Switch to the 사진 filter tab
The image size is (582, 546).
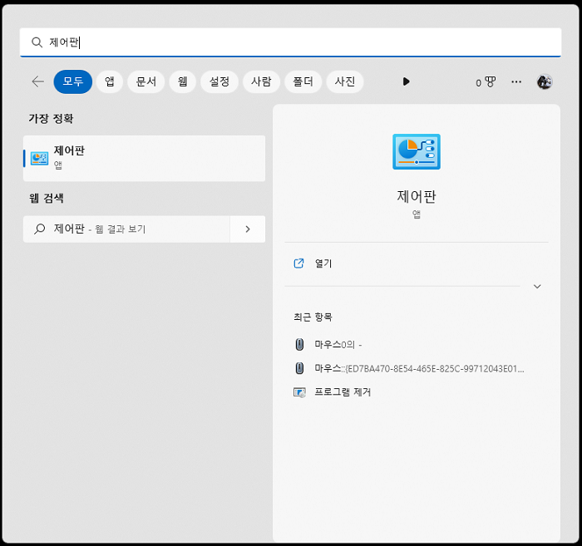[345, 81]
